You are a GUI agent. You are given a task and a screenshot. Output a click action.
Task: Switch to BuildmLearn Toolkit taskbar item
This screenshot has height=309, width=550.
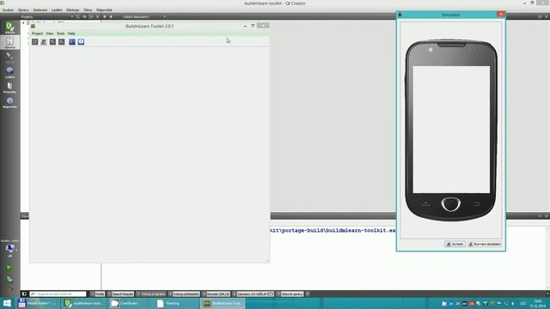pyautogui.click(x=223, y=303)
